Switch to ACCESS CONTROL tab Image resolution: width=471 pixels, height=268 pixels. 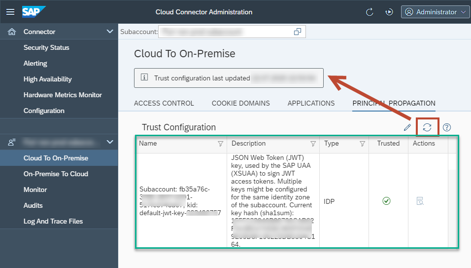pyautogui.click(x=164, y=103)
